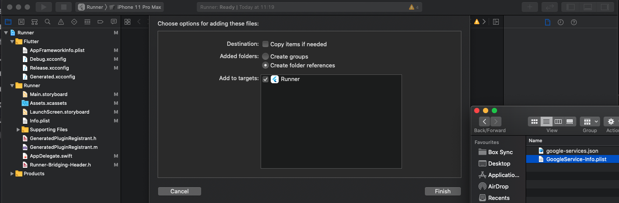The image size is (619, 203).
Task: Click the Run (play) button in Xcode toolbar
Action: [44, 7]
